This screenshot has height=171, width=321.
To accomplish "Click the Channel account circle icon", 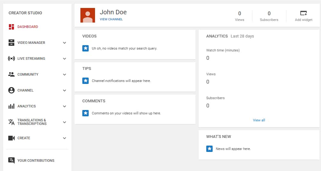I will click(x=11, y=90).
